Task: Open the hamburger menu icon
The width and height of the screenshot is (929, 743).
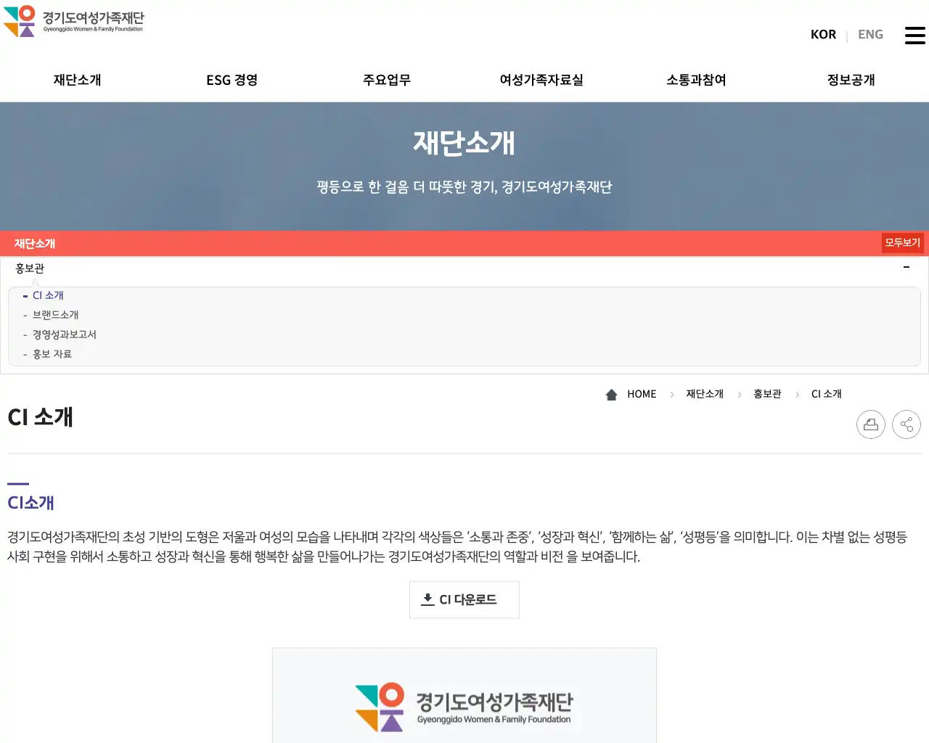Action: coord(914,35)
